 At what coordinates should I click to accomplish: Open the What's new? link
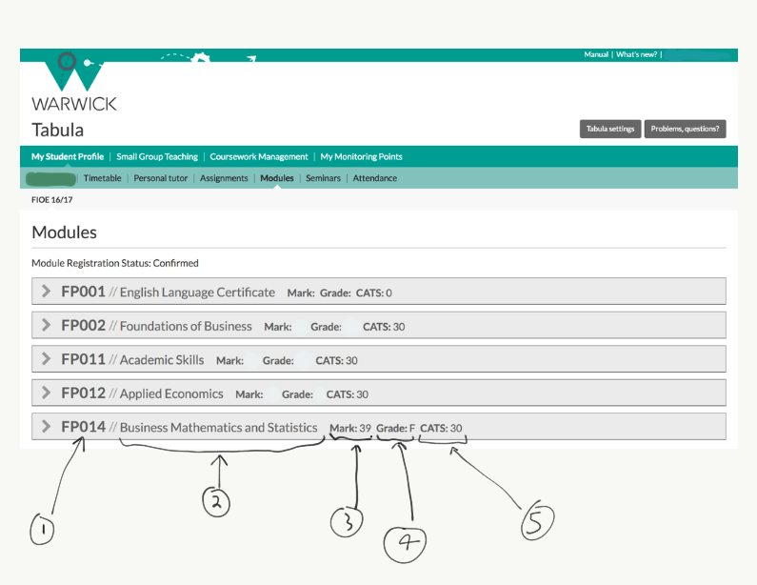(x=636, y=55)
